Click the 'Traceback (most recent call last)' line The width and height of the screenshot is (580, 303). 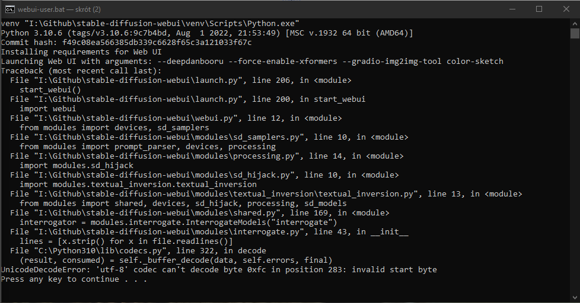[81, 71]
